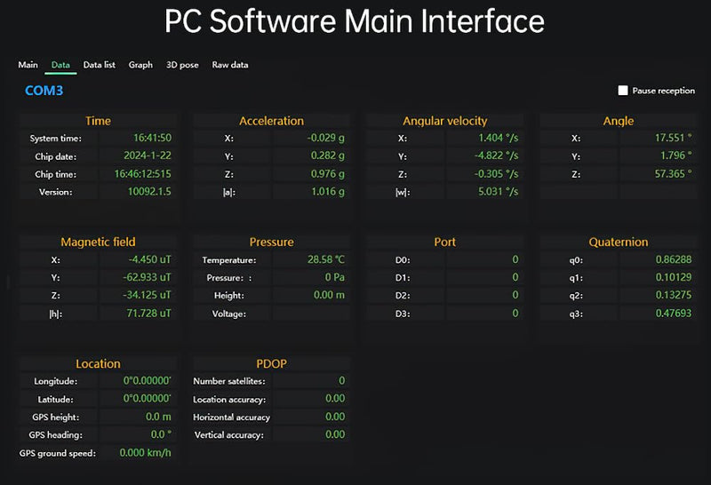
Task: Click the Longitude value
Action: point(148,380)
